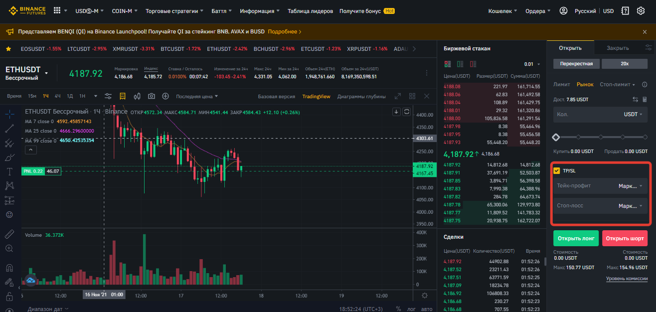Toggle lock all drawings icon

point(9,297)
